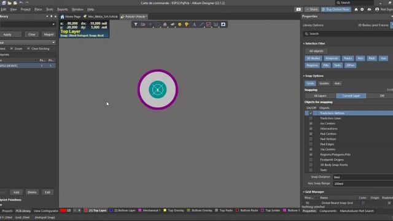This screenshot has height=221, width=393.
Task: Toggle Arc Centers snapping checkbox
Action: [311, 123]
